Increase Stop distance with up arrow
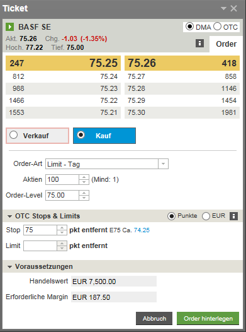This screenshot has height=332, width=246. pos(62,228)
